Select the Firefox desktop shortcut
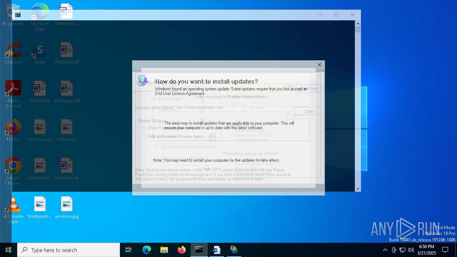This screenshot has height=257, width=457. point(14,130)
